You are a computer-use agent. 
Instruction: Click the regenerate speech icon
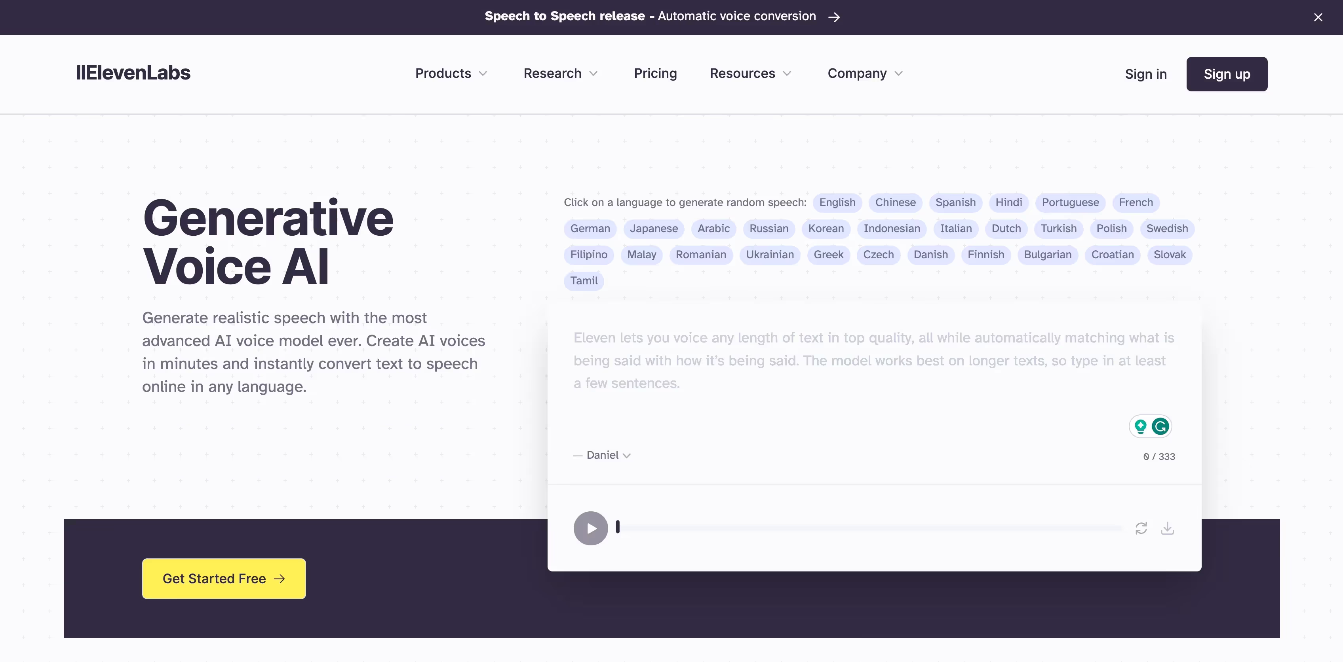pyautogui.click(x=1141, y=528)
